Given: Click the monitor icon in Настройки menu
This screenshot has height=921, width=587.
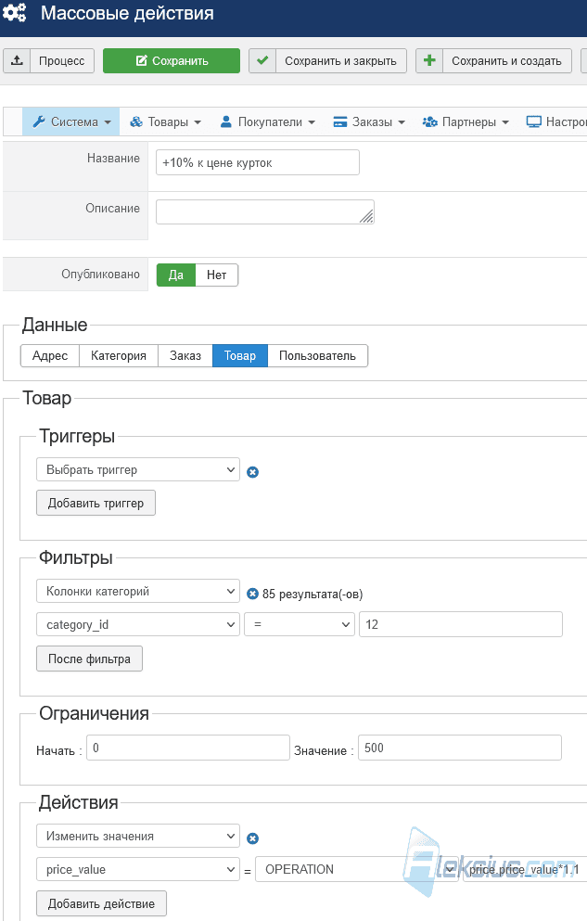Looking at the screenshot, I should pyautogui.click(x=533, y=122).
